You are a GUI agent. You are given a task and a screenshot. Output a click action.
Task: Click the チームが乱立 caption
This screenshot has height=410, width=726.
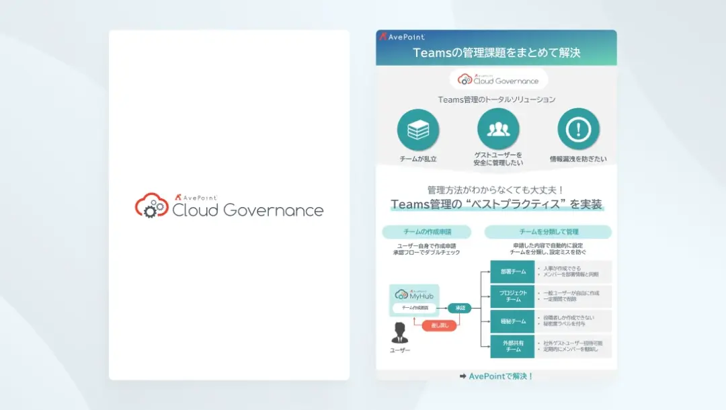tap(418, 159)
